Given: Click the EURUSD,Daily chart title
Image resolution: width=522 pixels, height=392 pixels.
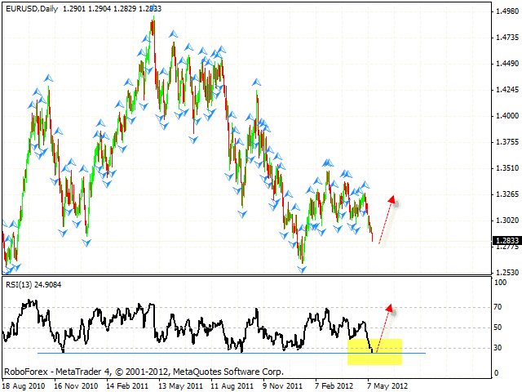Looking at the screenshot, I should tap(32, 7).
